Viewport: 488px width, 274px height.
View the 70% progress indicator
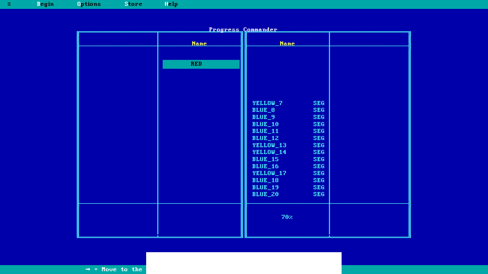point(287,217)
